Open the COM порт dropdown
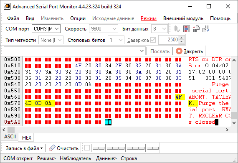Image resolution: width=238 pixels, height=163 pixels. coord(46,29)
